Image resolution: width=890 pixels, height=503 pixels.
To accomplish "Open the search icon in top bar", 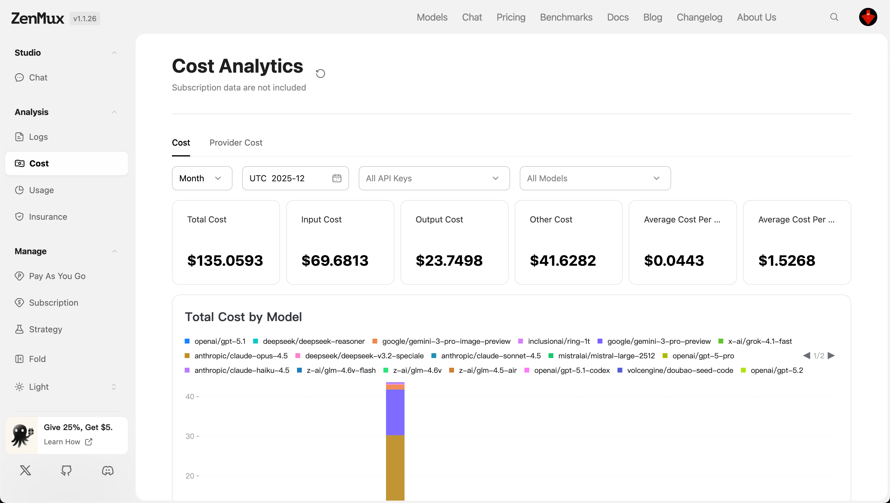I will 834,17.
